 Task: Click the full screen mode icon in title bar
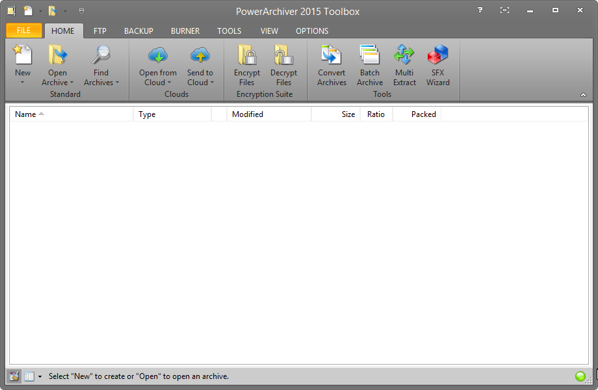click(x=504, y=10)
